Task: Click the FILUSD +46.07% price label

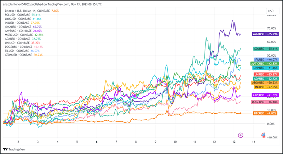Action: pos(267,59)
